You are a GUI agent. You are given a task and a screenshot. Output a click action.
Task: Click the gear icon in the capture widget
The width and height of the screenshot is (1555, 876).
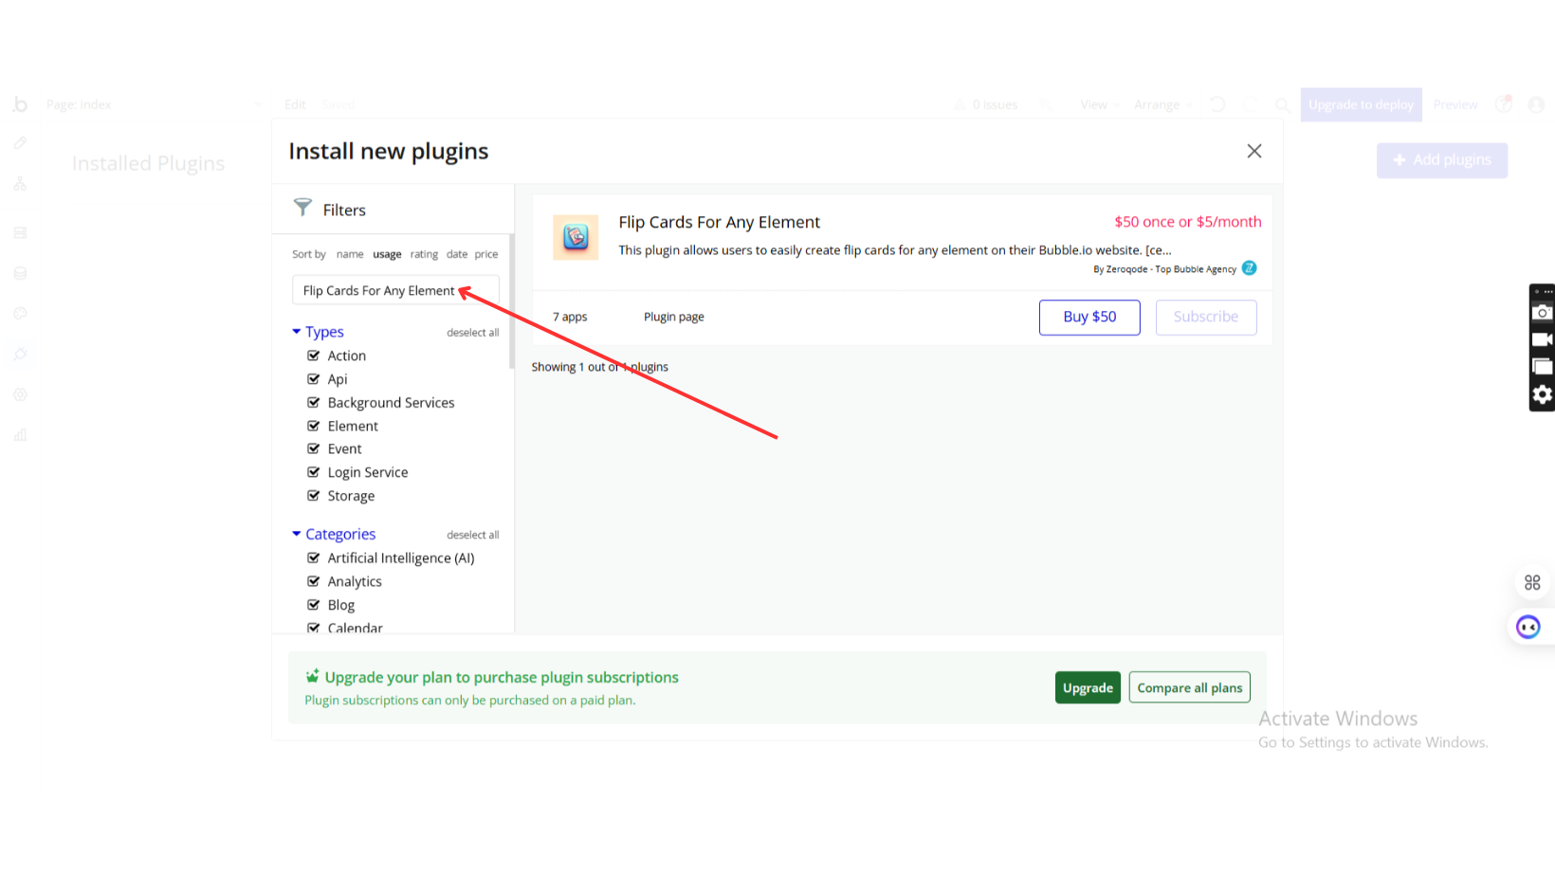point(1543,394)
